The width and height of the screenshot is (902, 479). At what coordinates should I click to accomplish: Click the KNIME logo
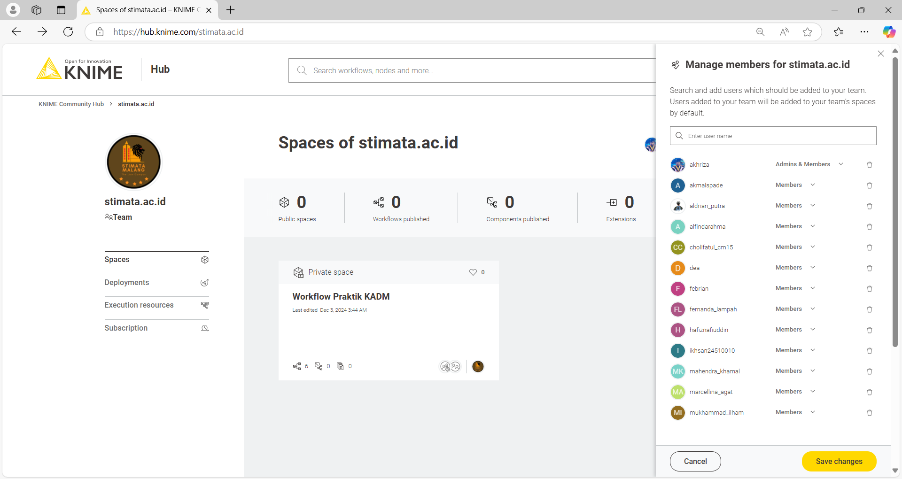[80, 69]
